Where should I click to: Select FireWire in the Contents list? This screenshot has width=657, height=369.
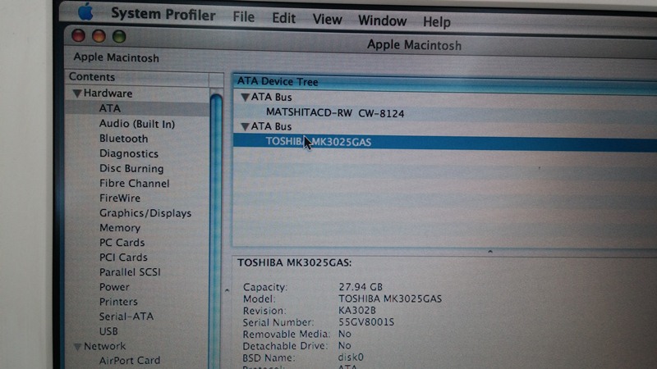pos(119,198)
